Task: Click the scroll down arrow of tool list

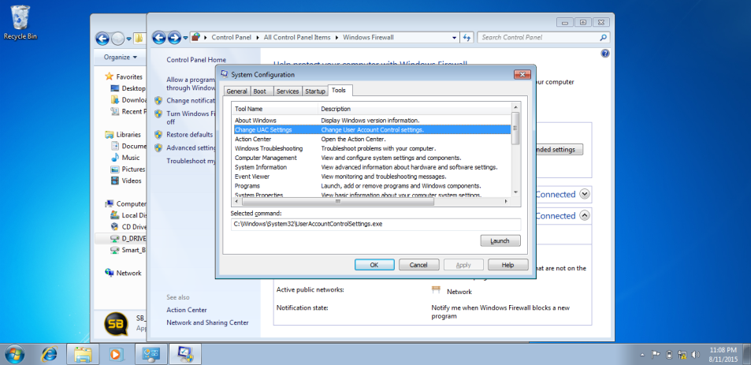Action: [515, 192]
